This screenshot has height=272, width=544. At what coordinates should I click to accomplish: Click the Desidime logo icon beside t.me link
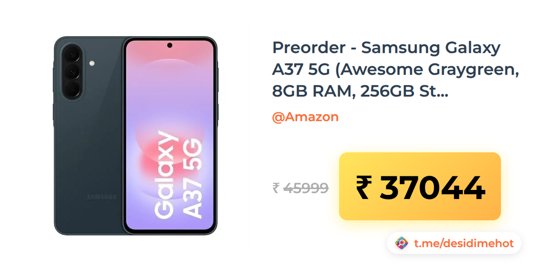pyautogui.click(x=401, y=243)
